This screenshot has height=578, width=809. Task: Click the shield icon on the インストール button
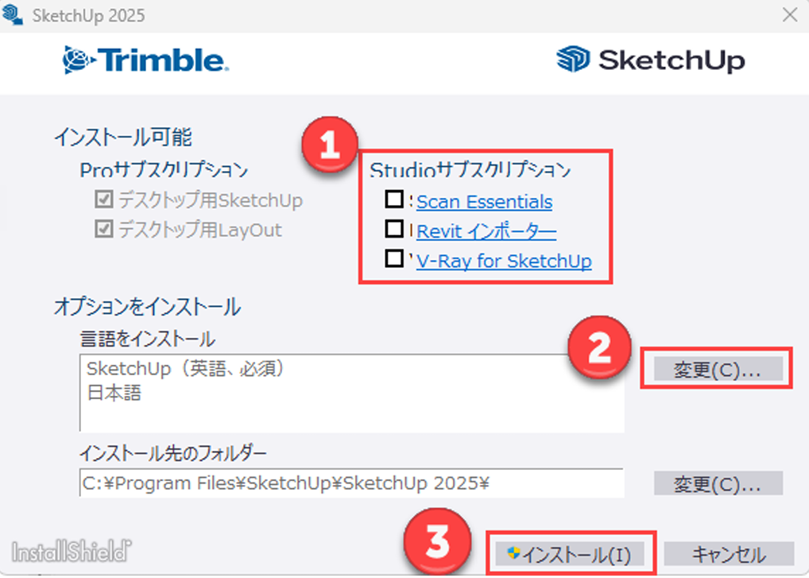pyautogui.click(x=513, y=553)
